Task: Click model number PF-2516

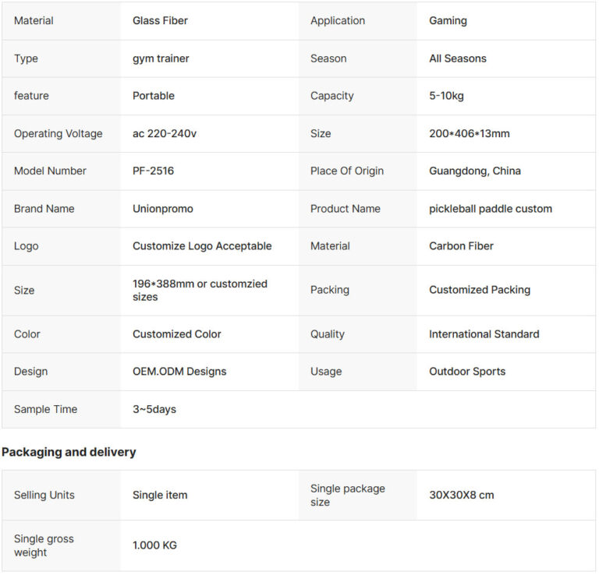Action: coord(153,171)
